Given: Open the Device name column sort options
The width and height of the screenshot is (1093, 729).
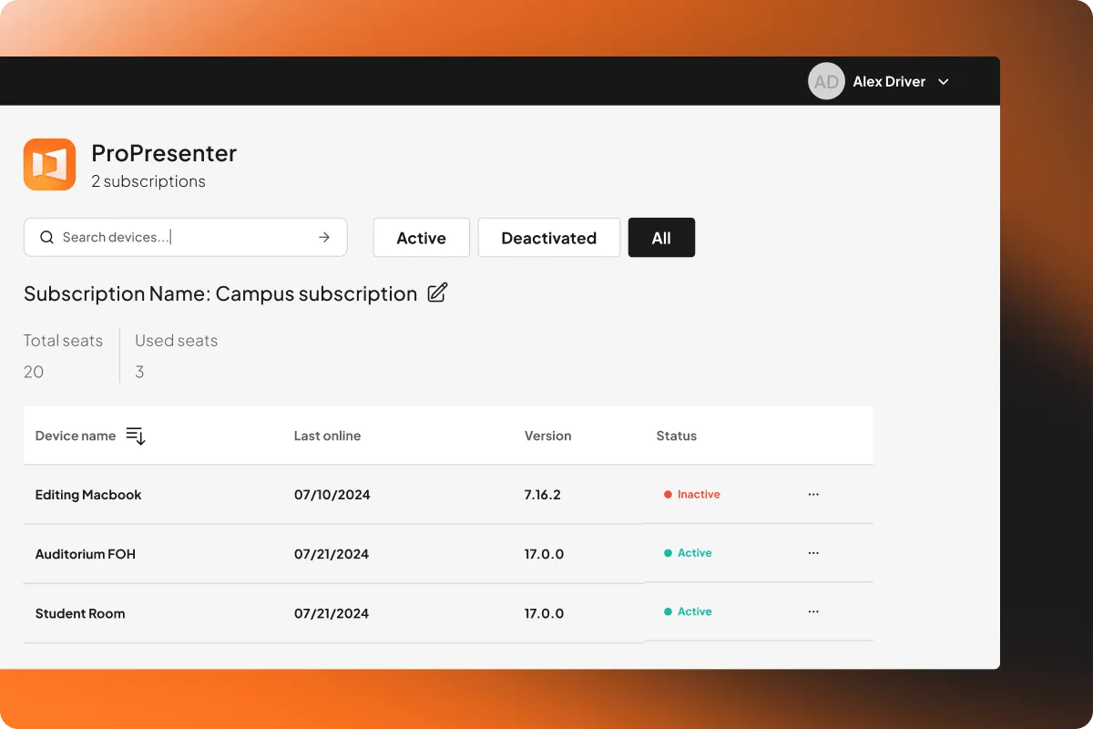Looking at the screenshot, I should tap(135, 436).
